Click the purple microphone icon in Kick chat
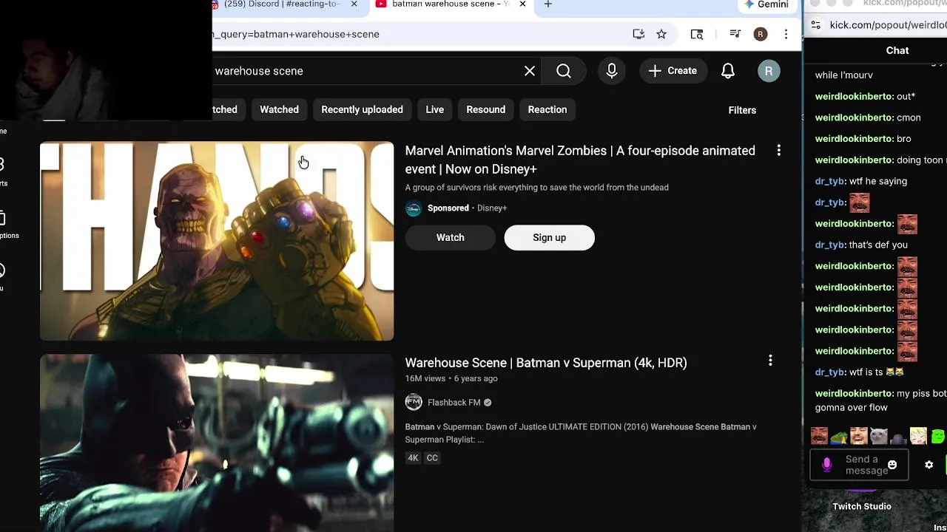This screenshot has width=947, height=532. click(x=827, y=465)
